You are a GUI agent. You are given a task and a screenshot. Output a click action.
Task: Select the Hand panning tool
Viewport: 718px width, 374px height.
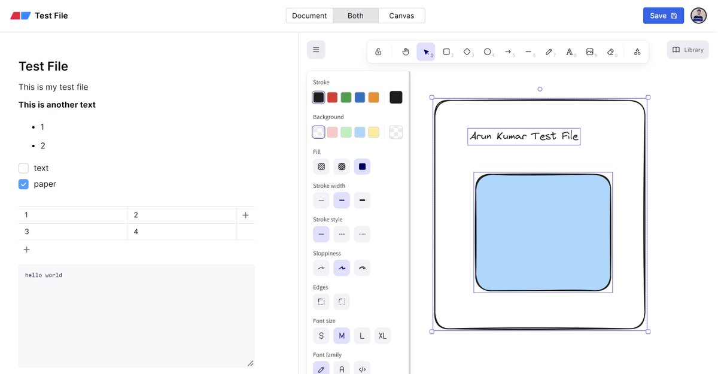[x=406, y=52]
